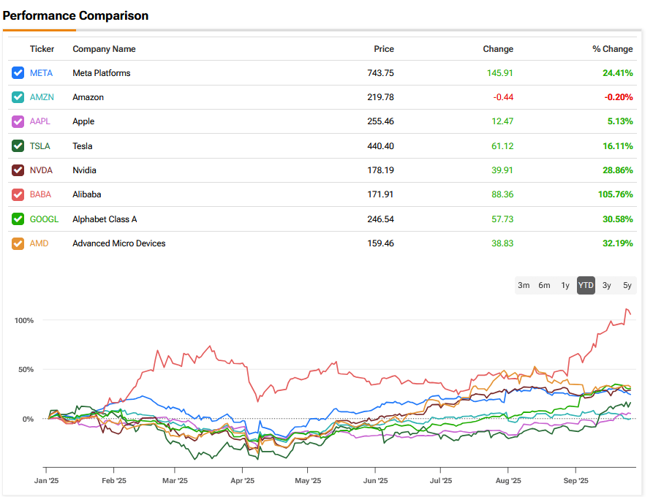
Task: Select the Nvidia company name
Action: point(85,170)
